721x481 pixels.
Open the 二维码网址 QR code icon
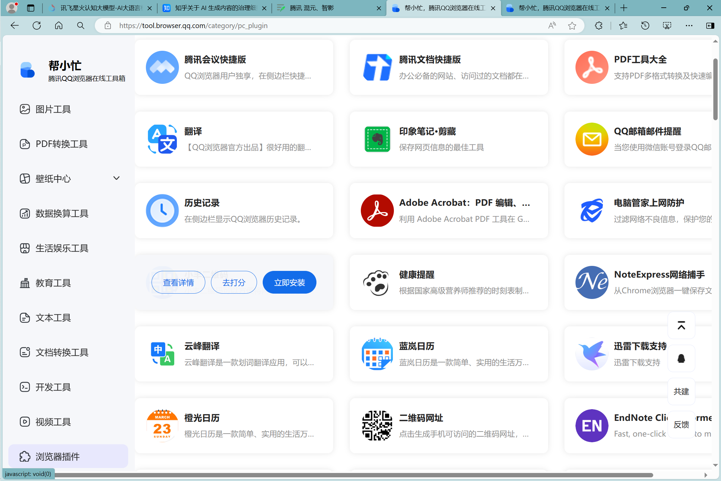[x=377, y=426]
